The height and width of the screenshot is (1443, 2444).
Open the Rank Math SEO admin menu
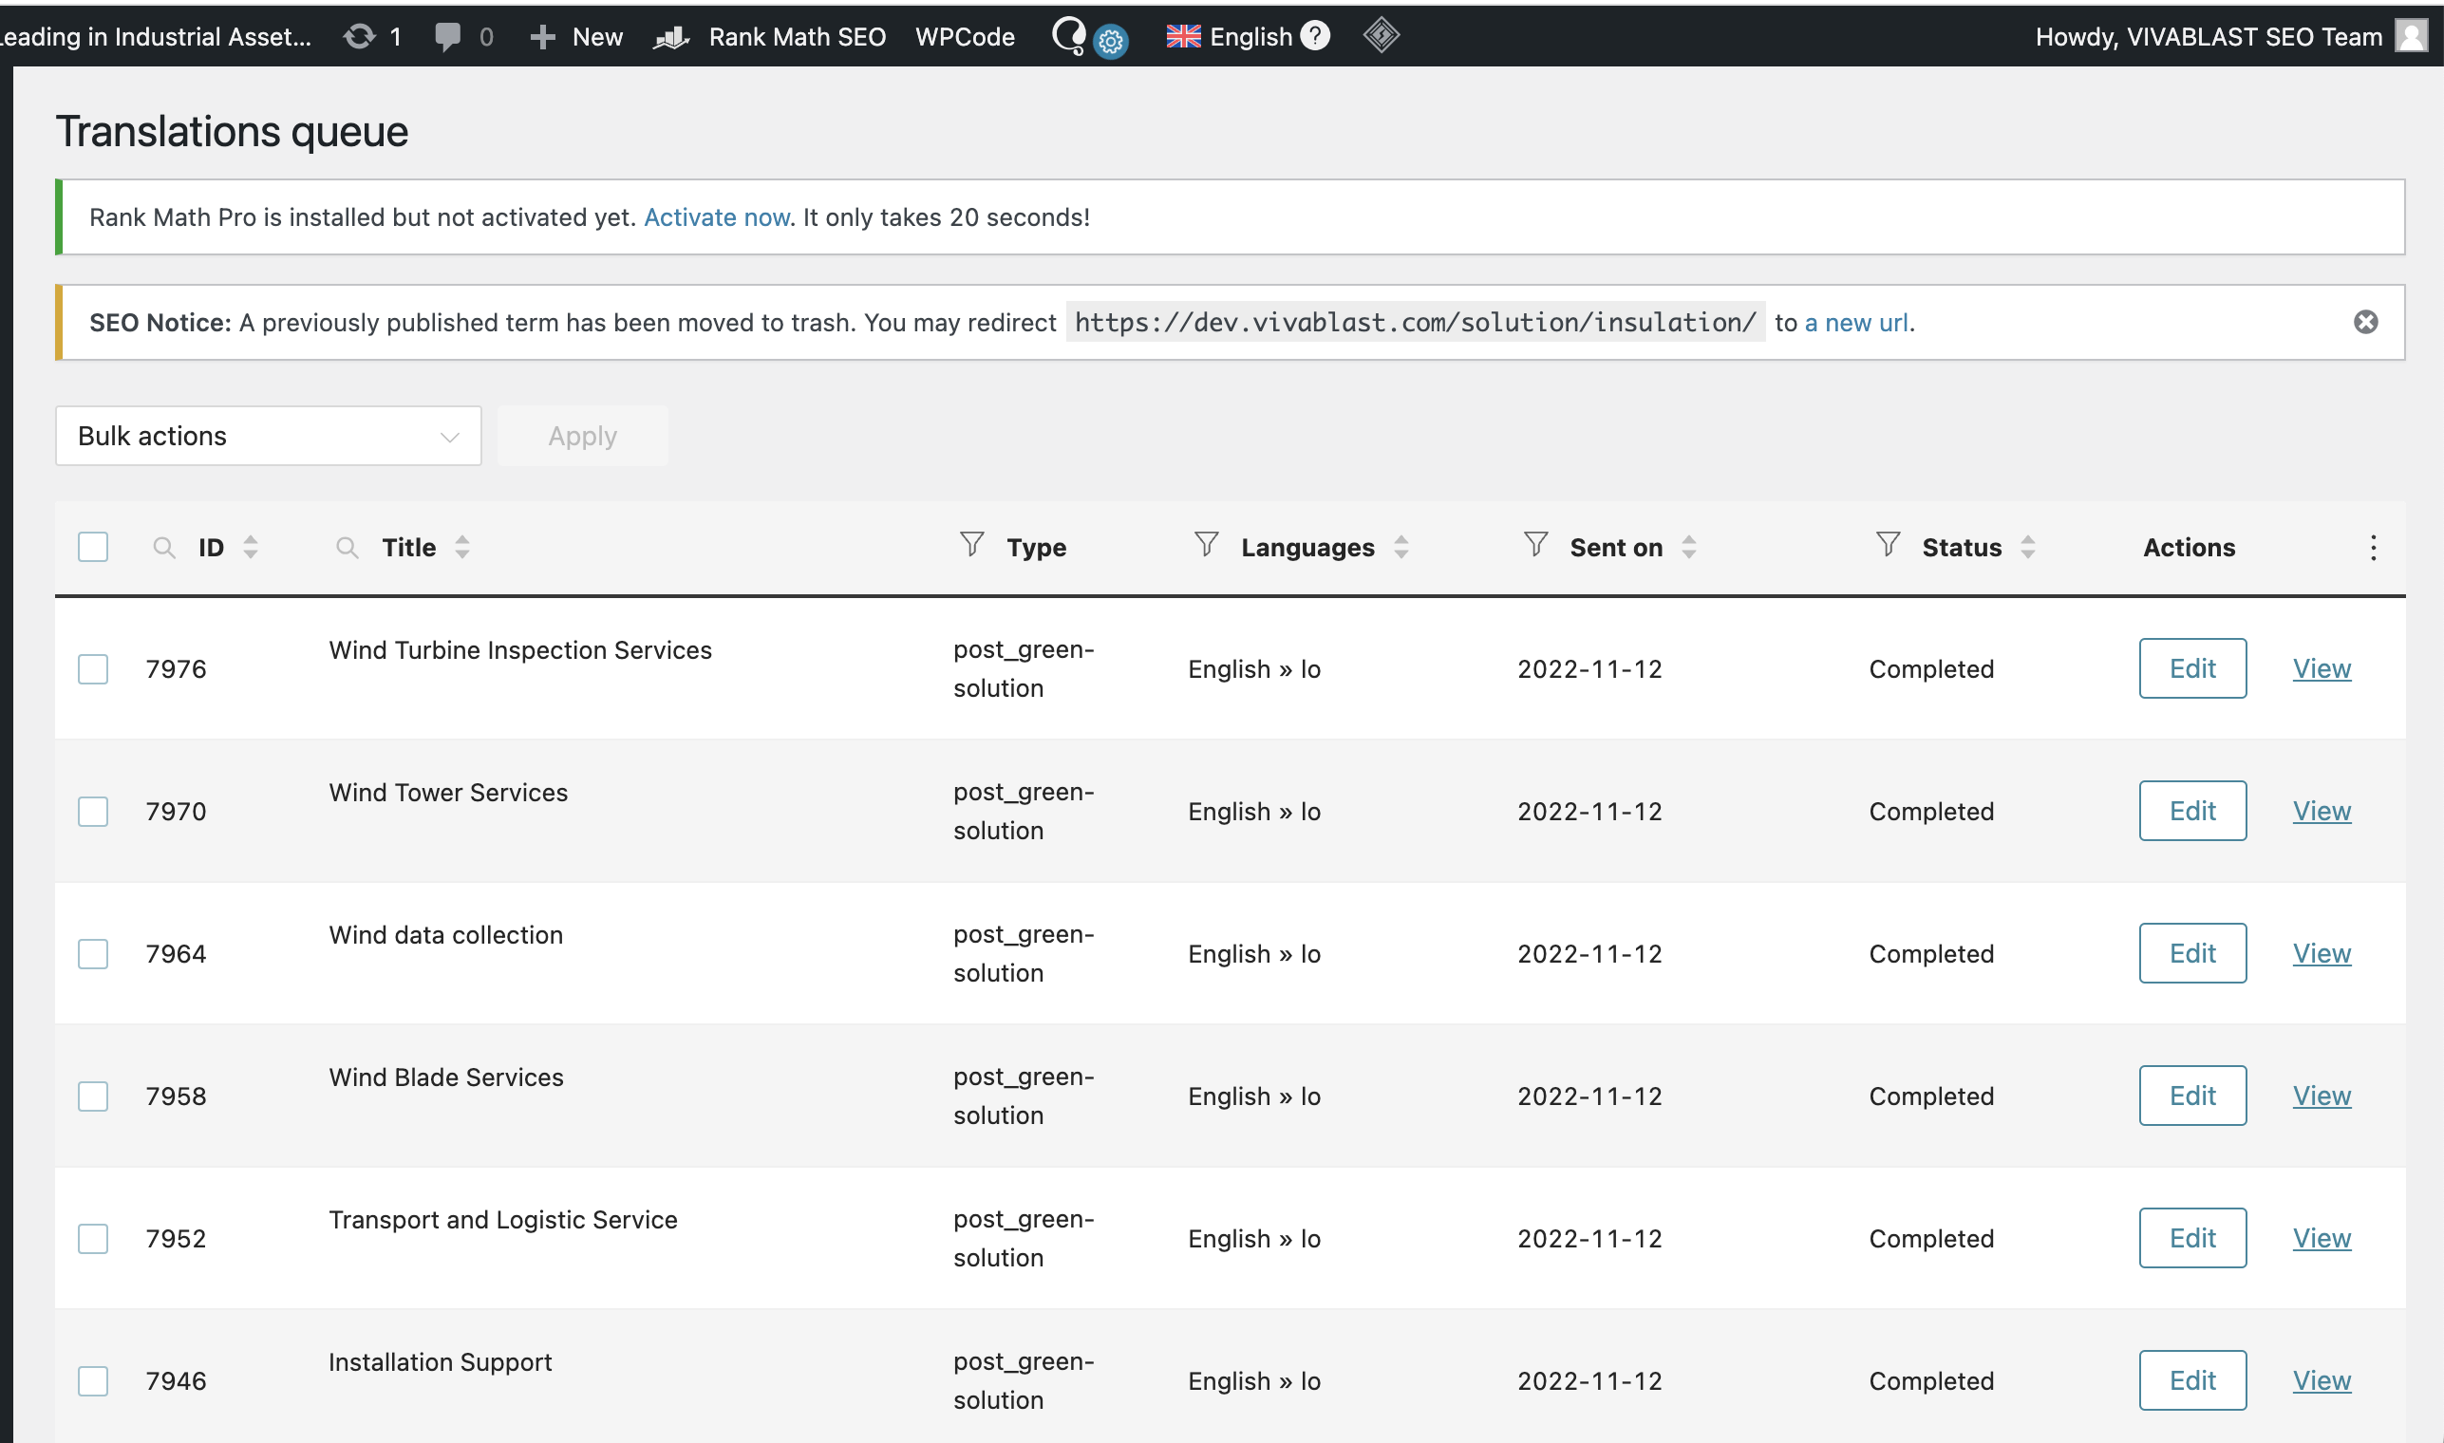(x=796, y=37)
